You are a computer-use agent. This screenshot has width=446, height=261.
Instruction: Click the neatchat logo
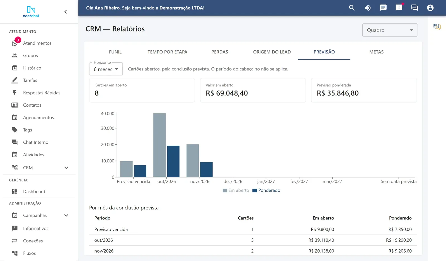point(31,12)
